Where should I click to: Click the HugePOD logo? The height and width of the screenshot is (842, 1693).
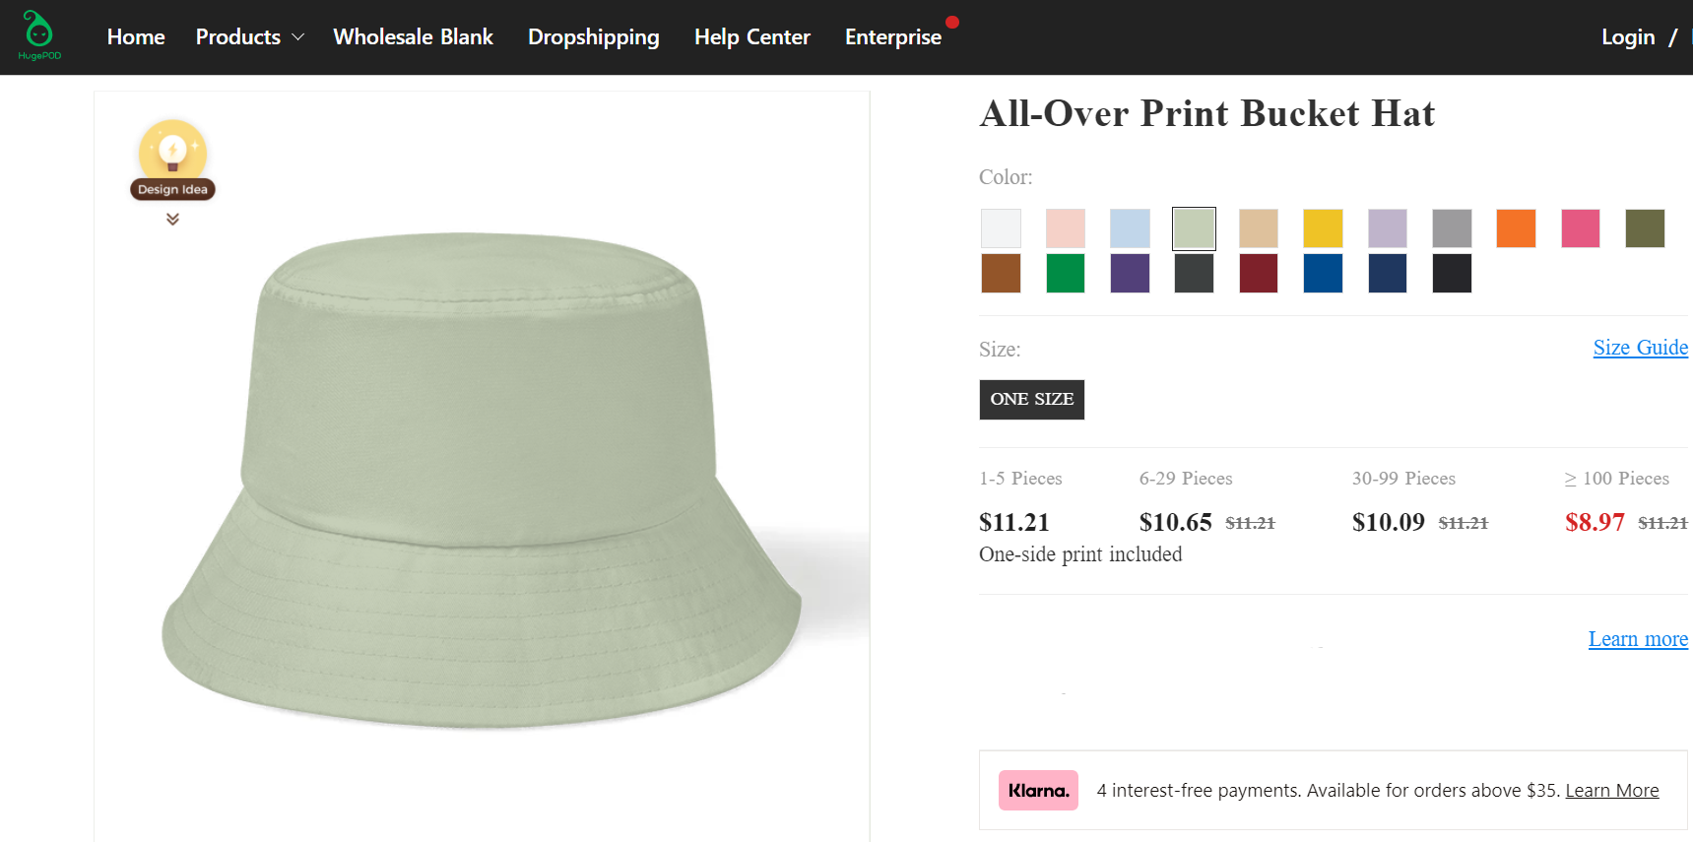coord(39,34)
